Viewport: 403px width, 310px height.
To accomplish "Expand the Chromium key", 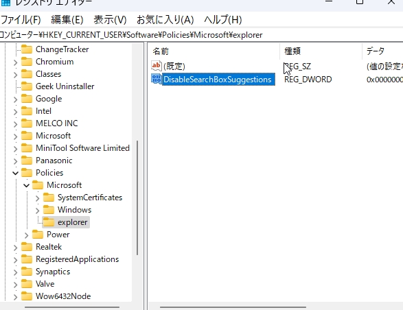I will pyautogui.click(x=15, y=62).
